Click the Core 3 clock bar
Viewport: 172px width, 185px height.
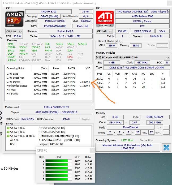click(x=59, y=172)
